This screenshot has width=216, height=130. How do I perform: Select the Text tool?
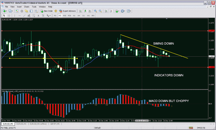click(38, 16)
